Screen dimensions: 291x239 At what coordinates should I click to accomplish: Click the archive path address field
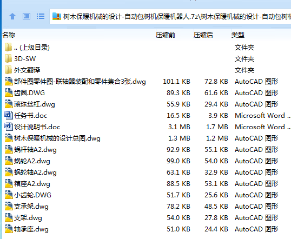click(x=170, y=16)
